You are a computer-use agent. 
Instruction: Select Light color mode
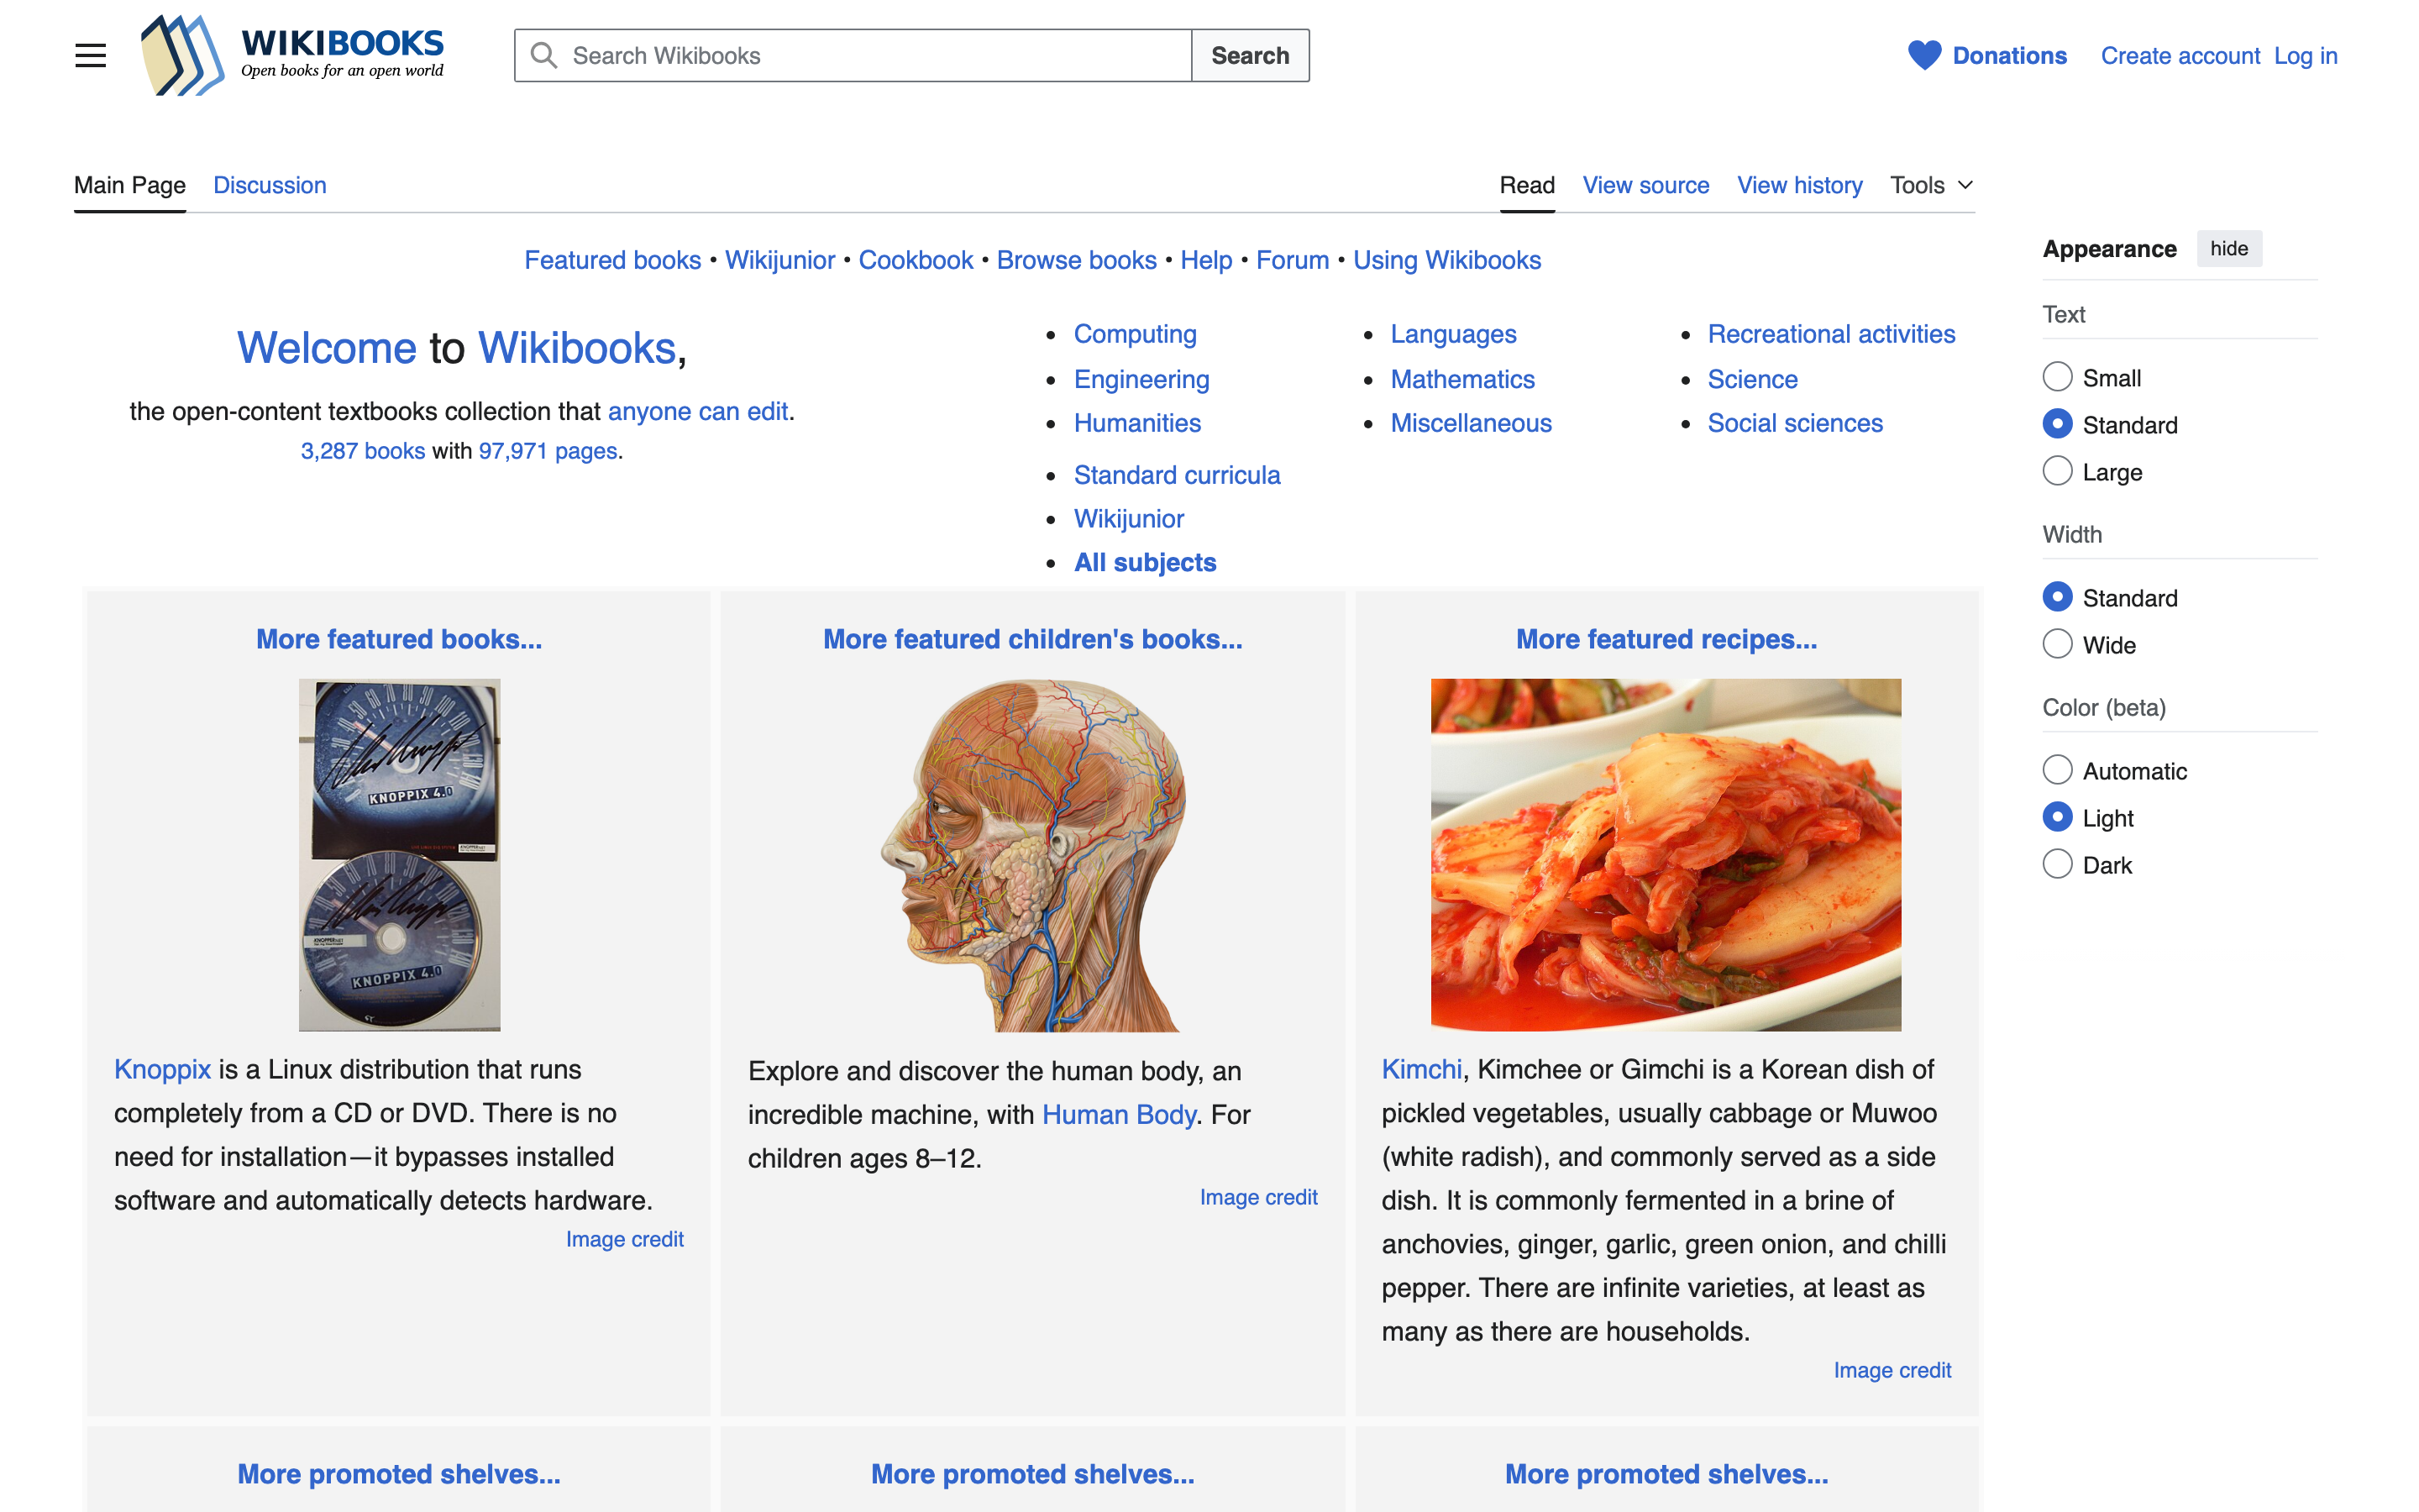(2057, 817)
